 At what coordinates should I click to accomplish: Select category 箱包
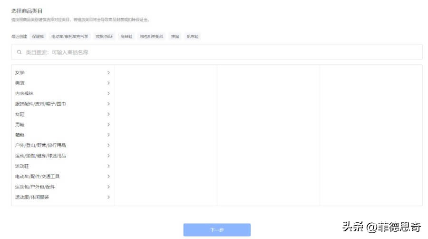coord(63,135)
